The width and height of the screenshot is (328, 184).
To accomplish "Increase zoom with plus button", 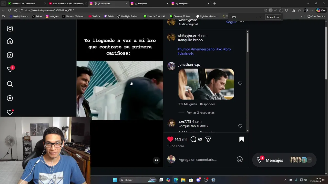I will coord(261,17).
